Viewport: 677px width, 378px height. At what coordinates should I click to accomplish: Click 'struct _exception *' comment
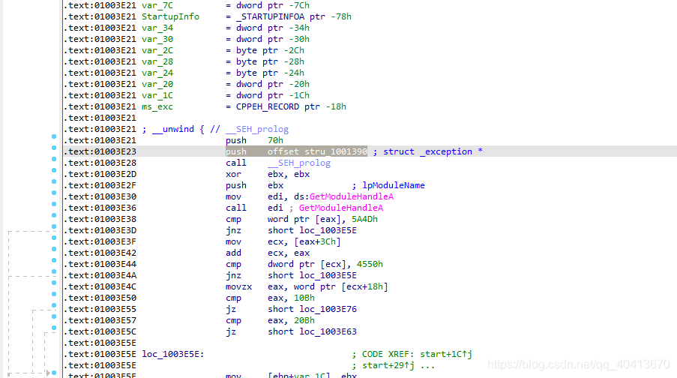[x=433, y=151]
